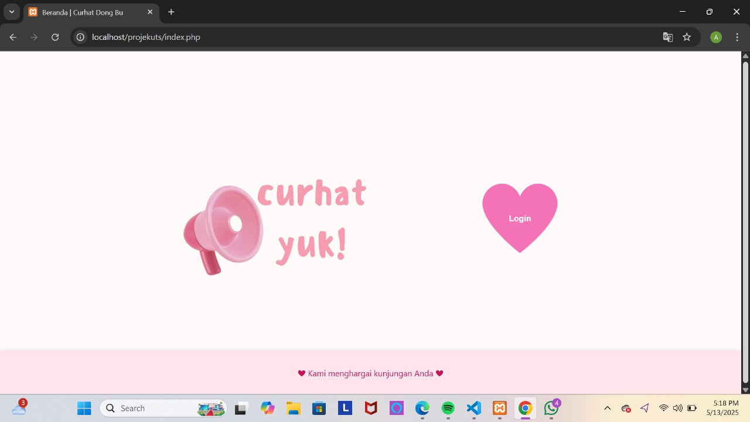Select the Beranda | Curhat Dong Bu tab
The height and width of the screenshot is (422, 750).
(82, 12)
